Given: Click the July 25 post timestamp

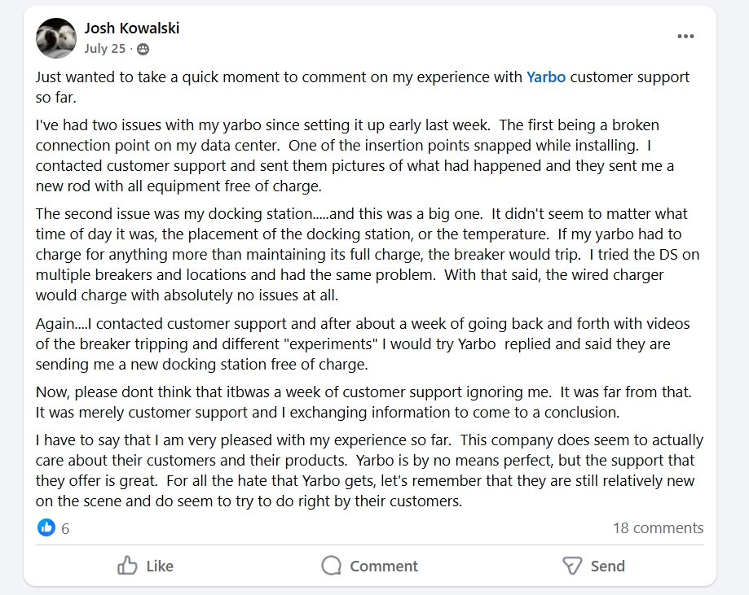Looking at the screenshot, I should click(x=105, y=49).
